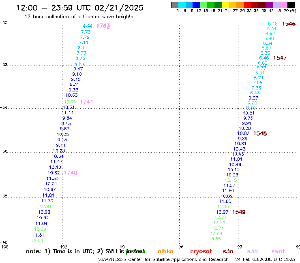This screenshot has width=300, height=263.
Task: Click the wave height value 10.62 beside 1548
Action: tap(243, 134)
